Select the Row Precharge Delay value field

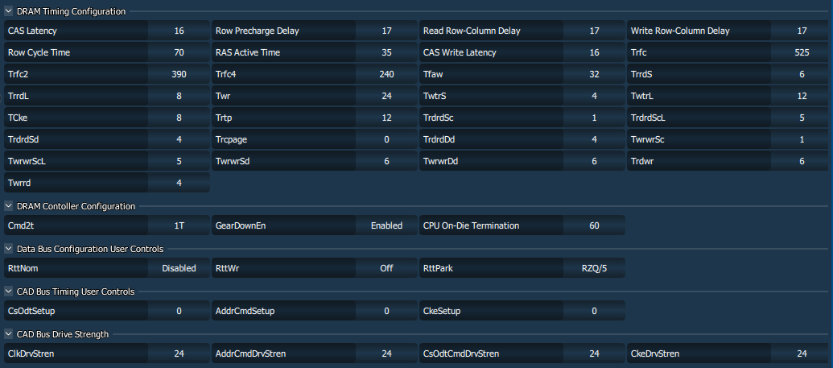click(x=386, y=31)
